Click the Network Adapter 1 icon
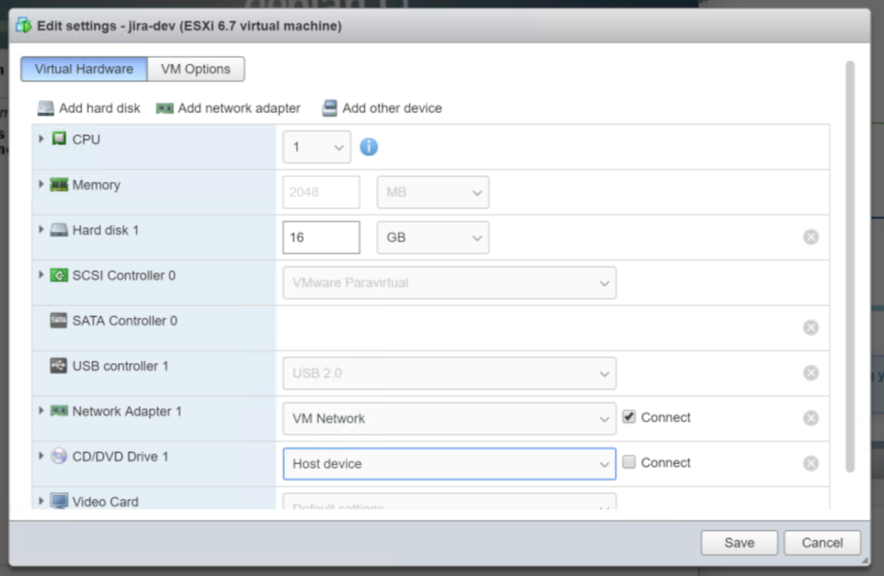This screenshot has width=884, height=576. pos(59,411)
